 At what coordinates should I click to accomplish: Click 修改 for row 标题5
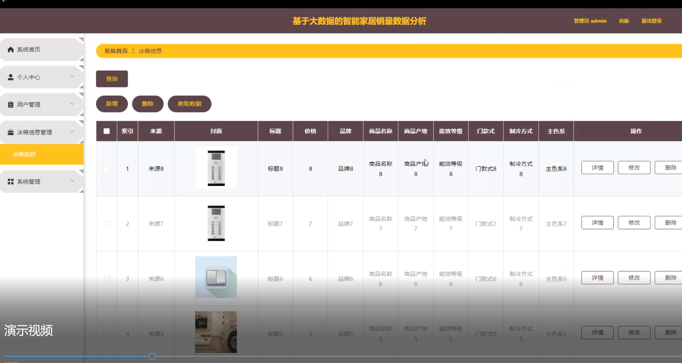[634, 333]
